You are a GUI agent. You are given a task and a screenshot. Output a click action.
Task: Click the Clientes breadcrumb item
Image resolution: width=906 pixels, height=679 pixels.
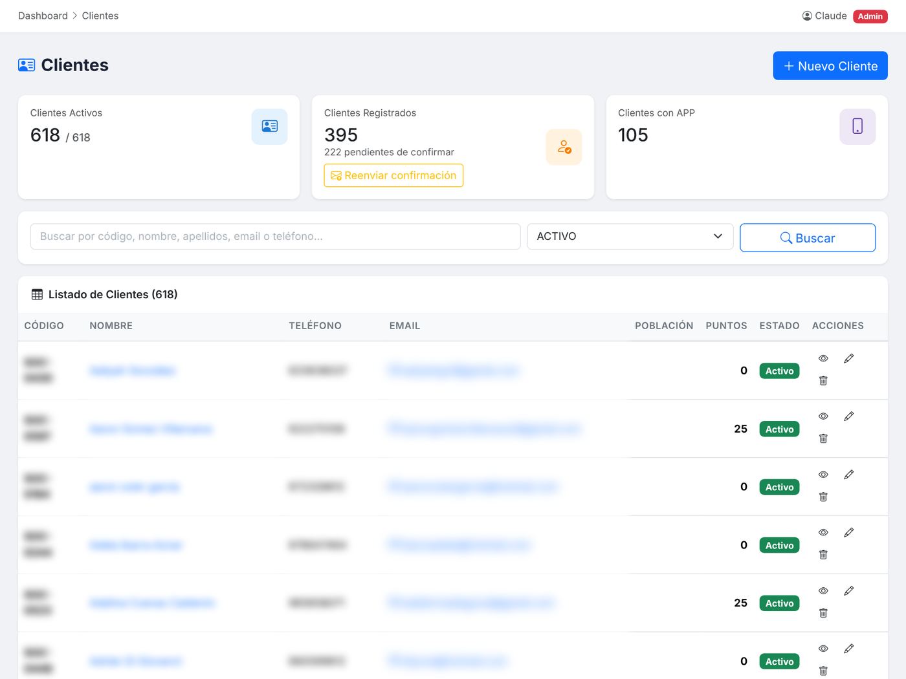[x=100, y=16]
